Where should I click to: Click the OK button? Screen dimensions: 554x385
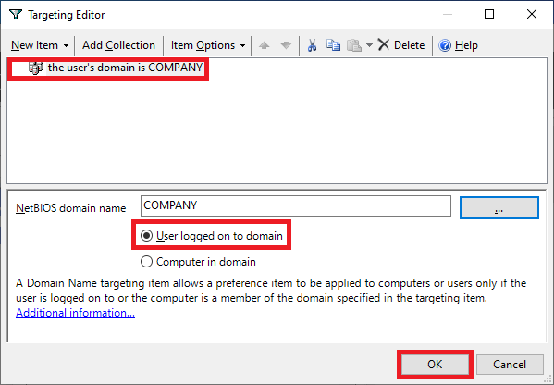click(x=435, y=365)
